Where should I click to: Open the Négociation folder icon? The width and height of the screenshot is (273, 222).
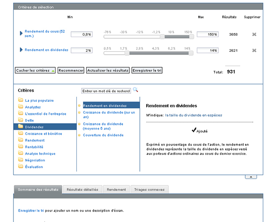(21, 160)
